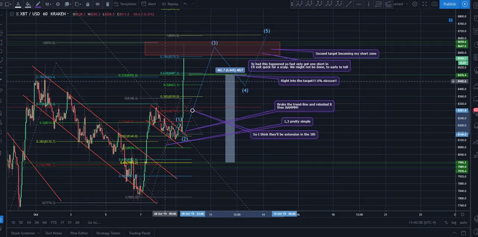Select the 3M time range
This screenshot has width=478, height=237.
pyautogui.click(x=37, y=222)
